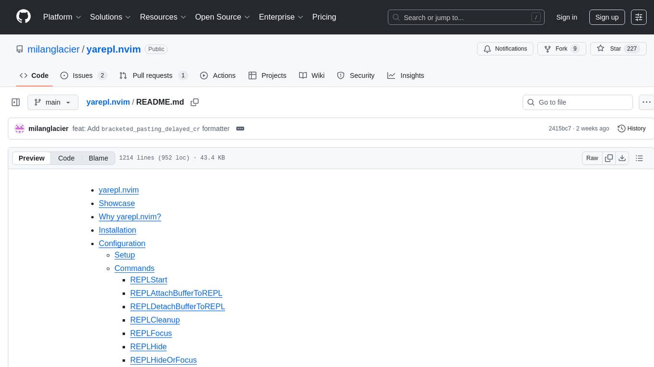This screenshot has height=367, width=654.
Task: Click yarepl.nvim breadcrumb link
Action: tap(108, 102)
